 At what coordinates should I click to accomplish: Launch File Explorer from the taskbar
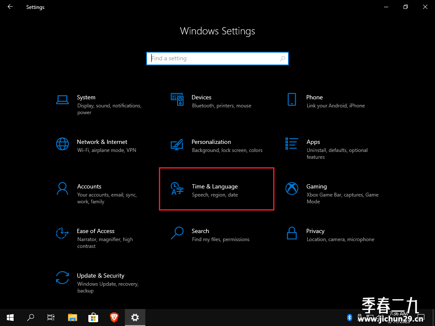[72, 318]
